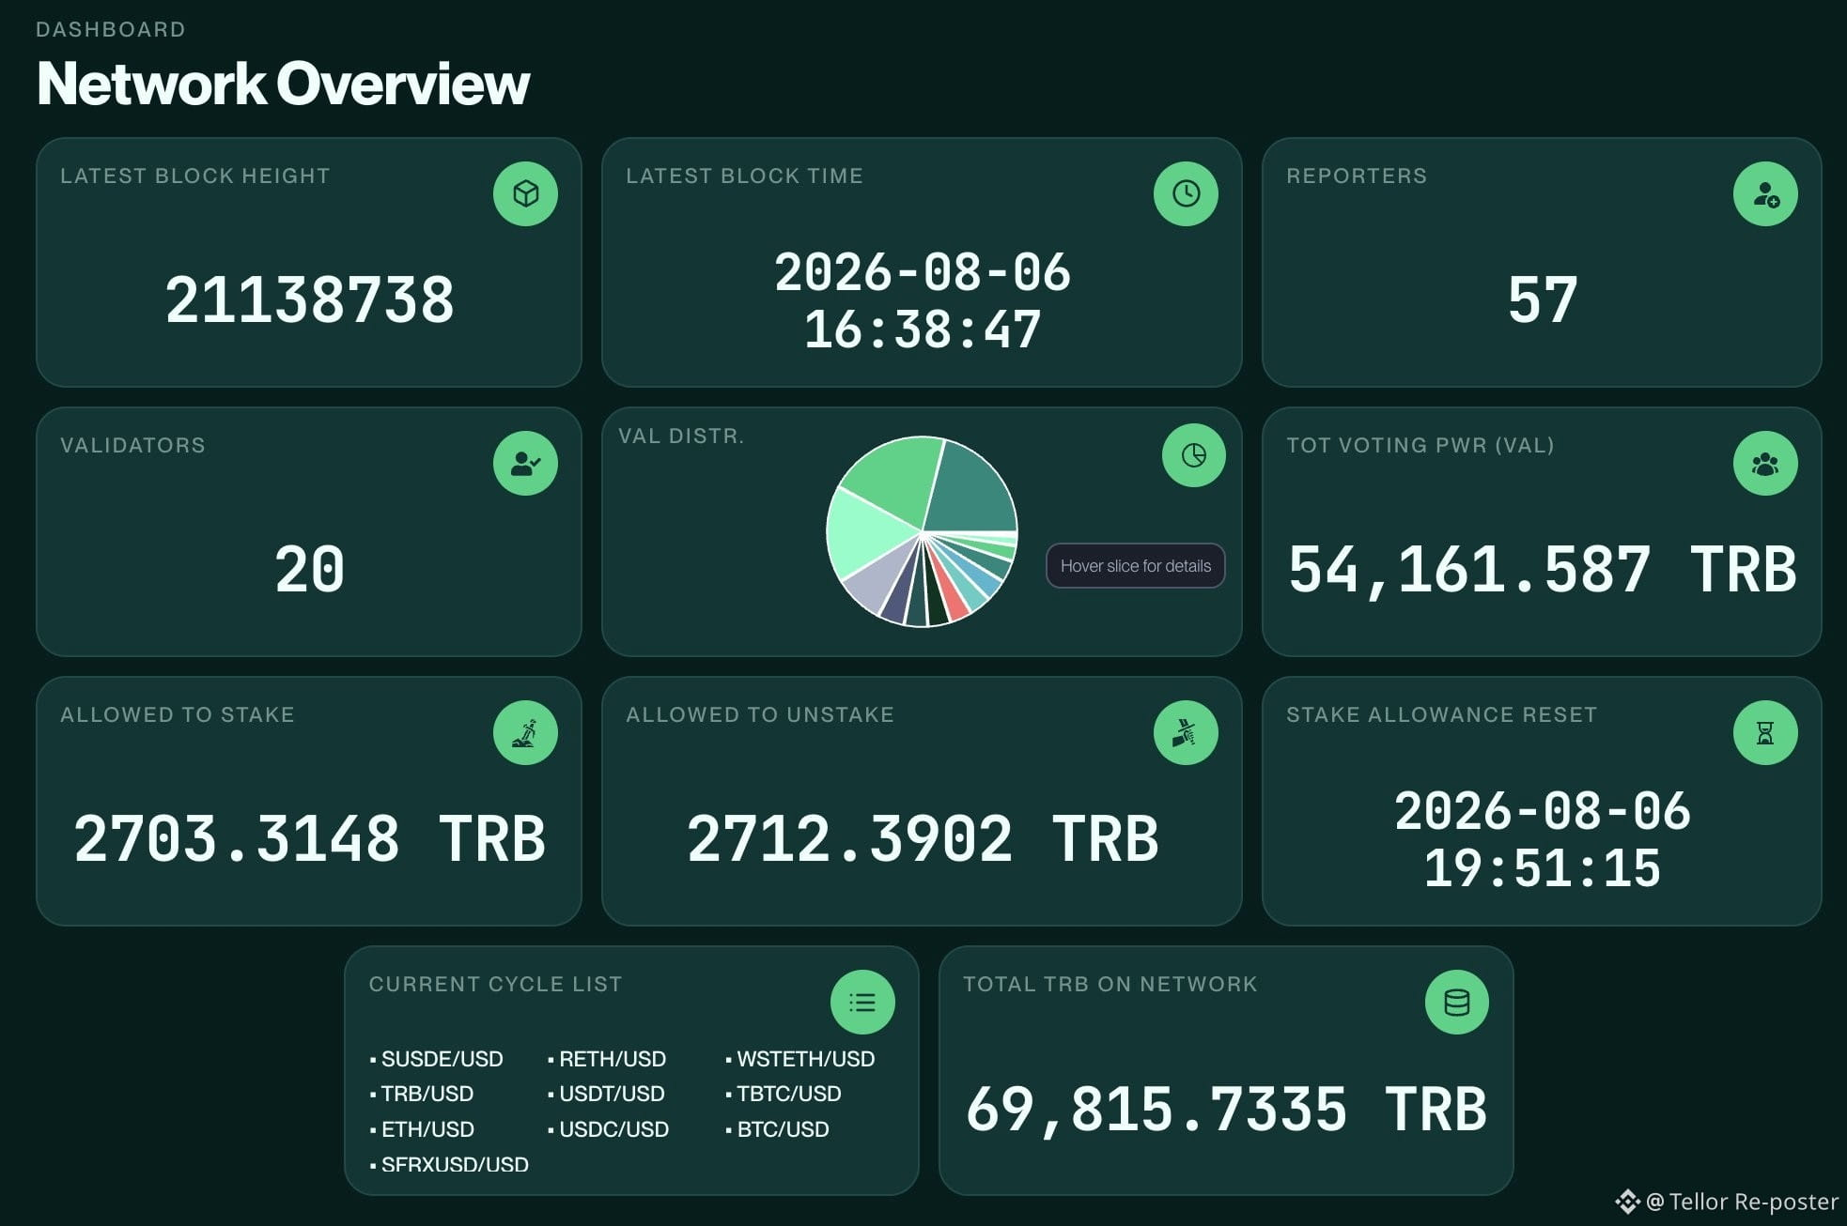Viewport: 1847px width, 1226px height.
Task: Click the reporters count 57
Action: [1542, 300]
